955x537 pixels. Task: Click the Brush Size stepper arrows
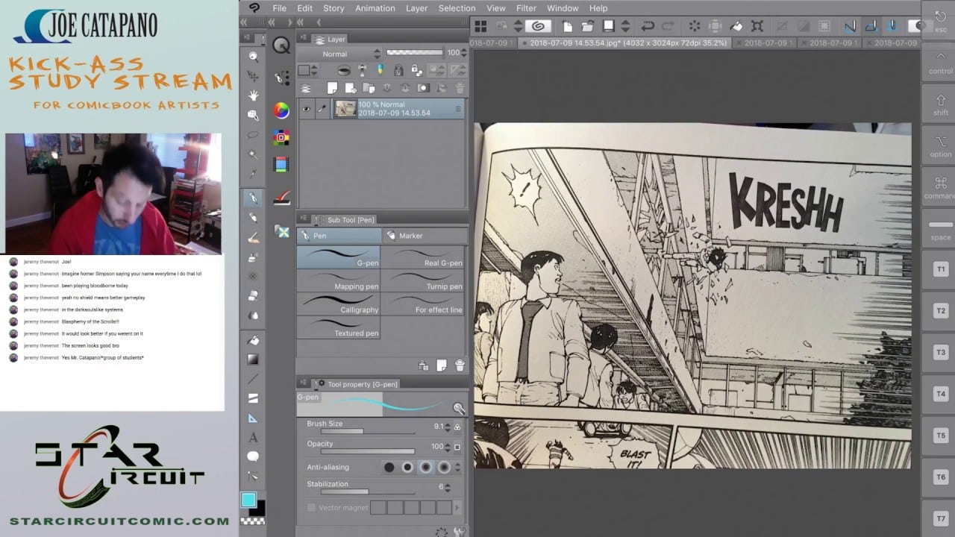pos(447,427)
